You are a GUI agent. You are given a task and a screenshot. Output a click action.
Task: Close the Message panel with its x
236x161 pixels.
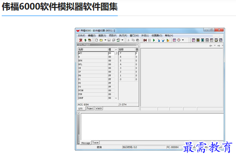tap(78, 113)
